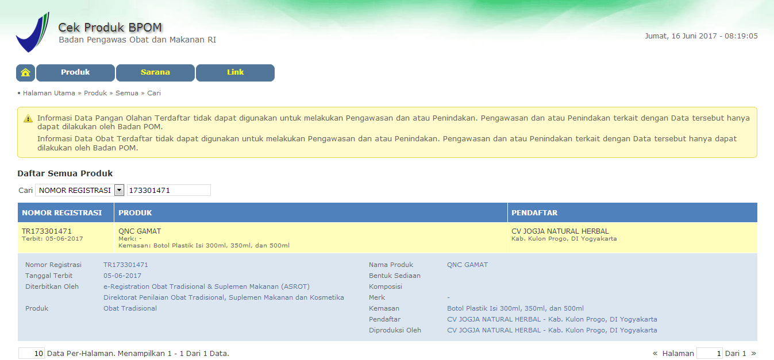Go to next page with » arrow
Viewport: 774px width, 360px height.
pyautogui.click(x=754, y=354)
